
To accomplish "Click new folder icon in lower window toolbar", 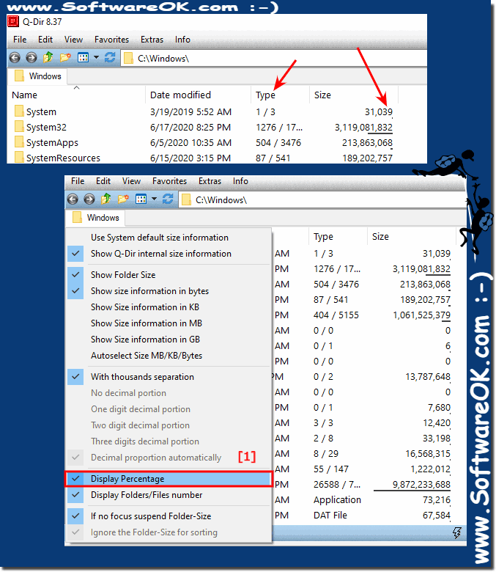I will [123, 199].
